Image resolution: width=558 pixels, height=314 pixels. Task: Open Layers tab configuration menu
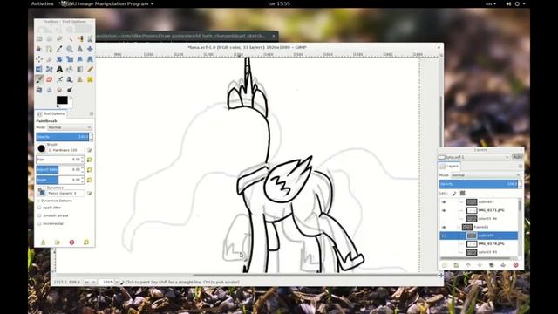click(x=520, y=167)
